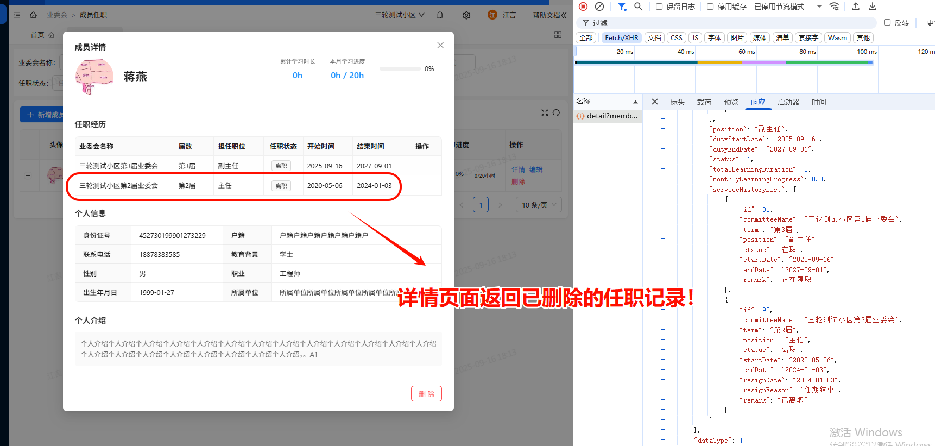Screen dimensions: 935x446
Task: Open the network conditions wifi icon
Action: click(x=835, y=7)
